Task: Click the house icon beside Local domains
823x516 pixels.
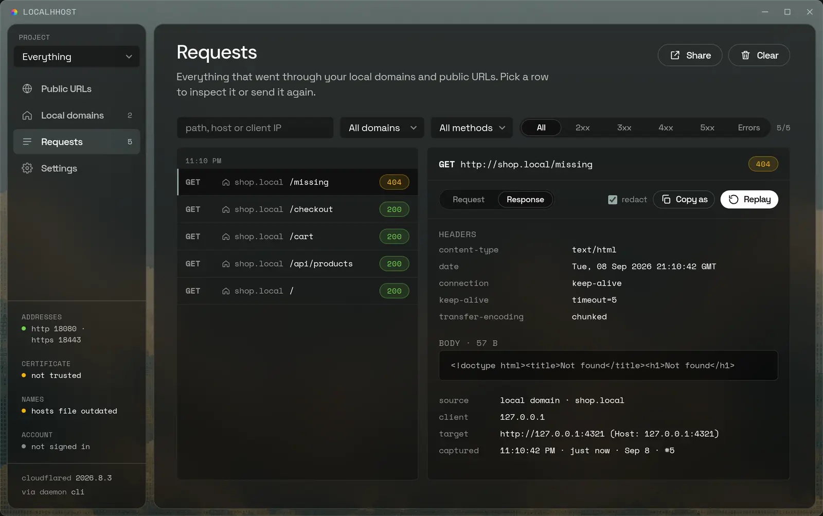Action: coord(27,115)
